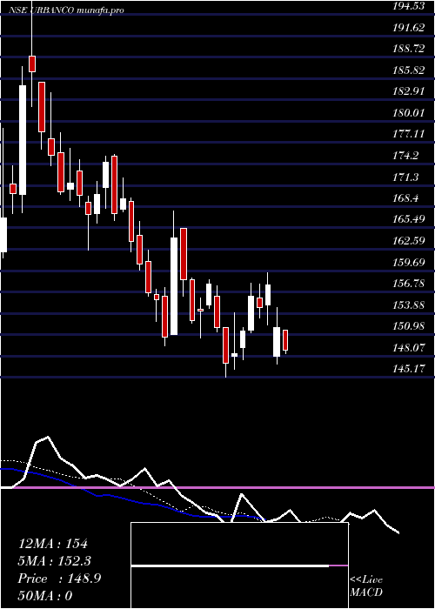Click the '<<Live MACD' label
This screenshot has height=609, width=435.
366,586
